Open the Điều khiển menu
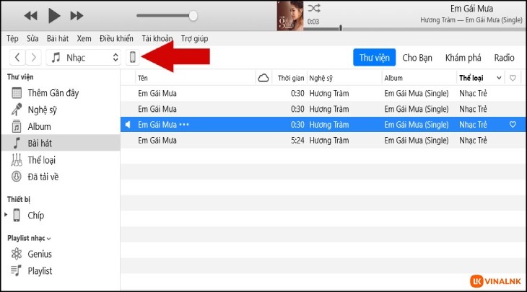The height and width of the screenshot is (292, 527). tap(116, 38)
